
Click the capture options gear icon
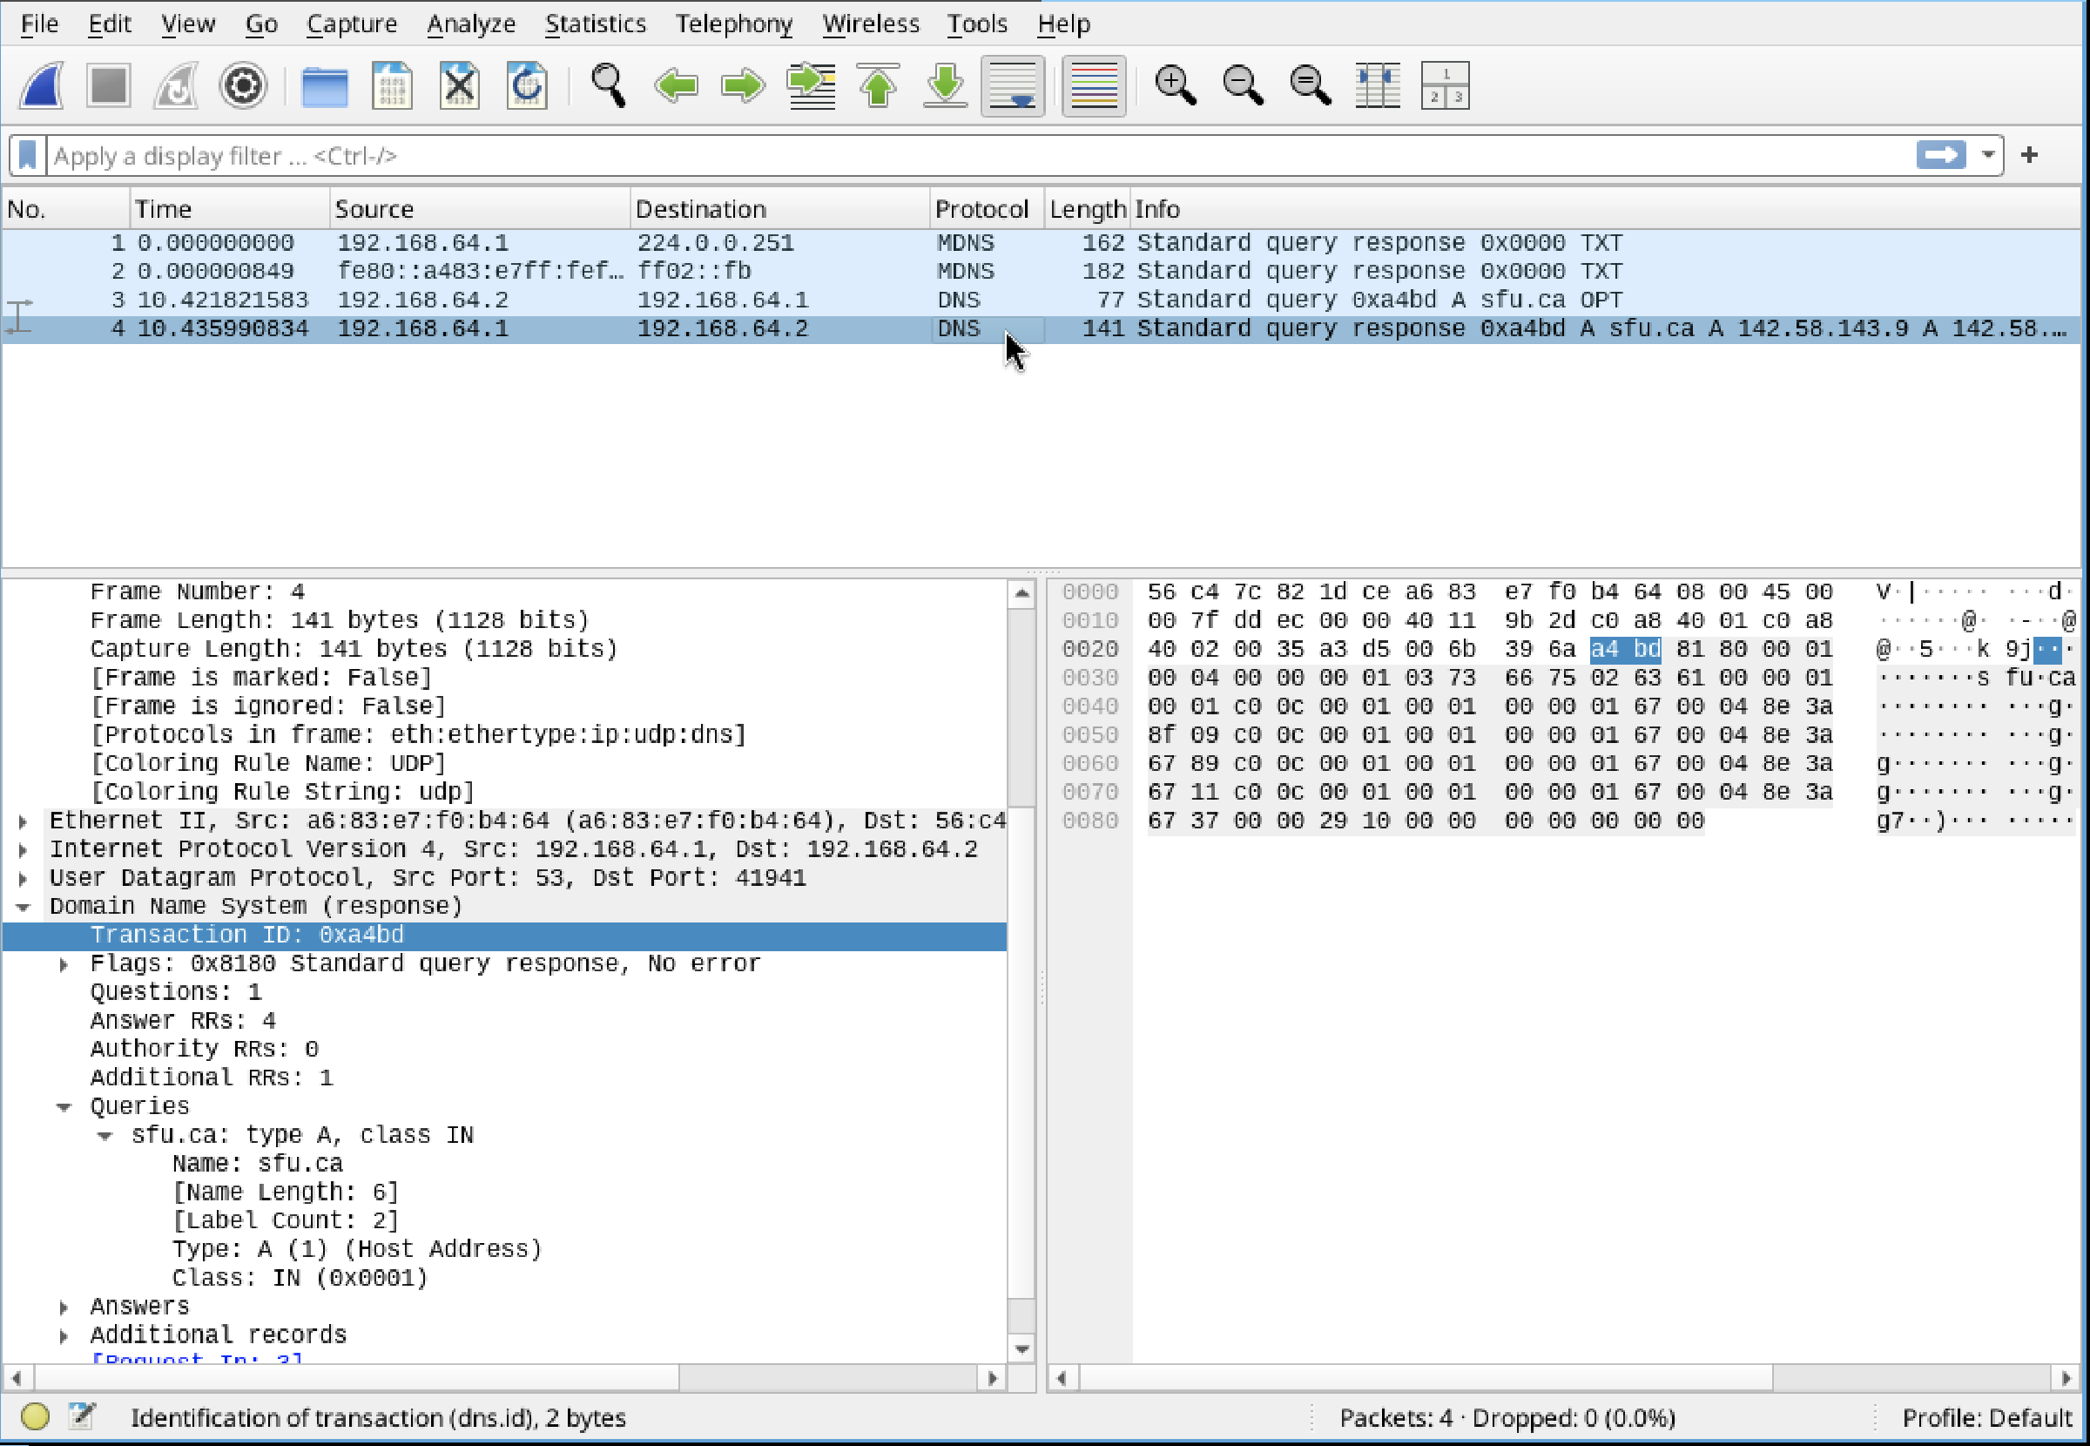click(243, 86)
